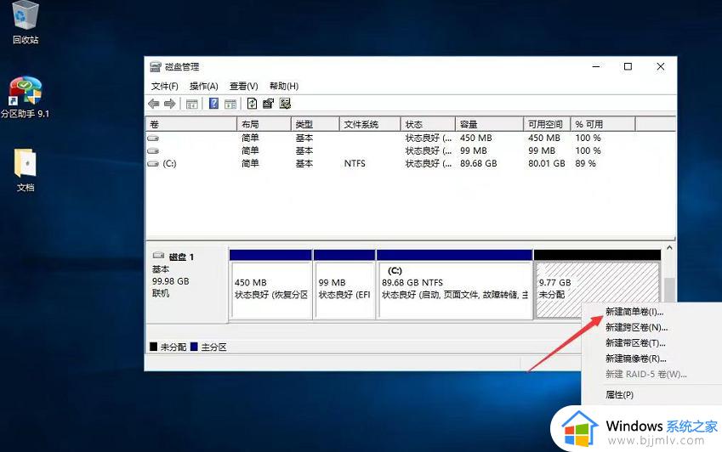The height and width of the screenshot is (452, 722).
Task: Click the 联机 status text under 磁盘 1
Action: 161,293
